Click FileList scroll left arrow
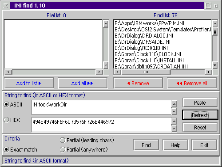This screenshot has width=222, height=167. click(x=8, y=72)
